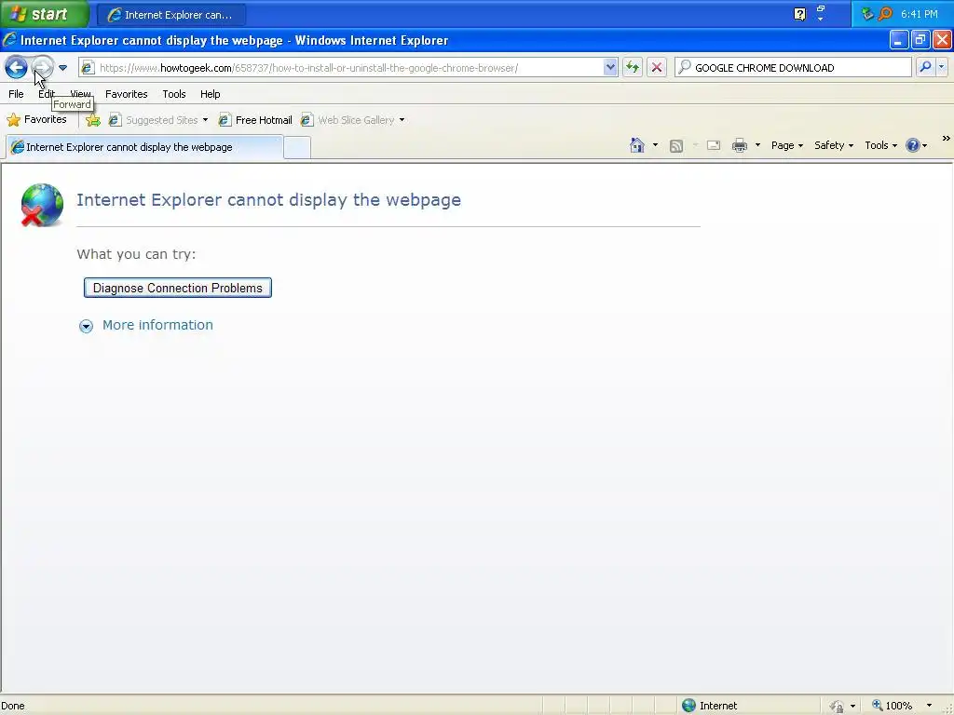Screen dimensions: 954x715
Task: Click the magnifier Search button
Action: 925,67
